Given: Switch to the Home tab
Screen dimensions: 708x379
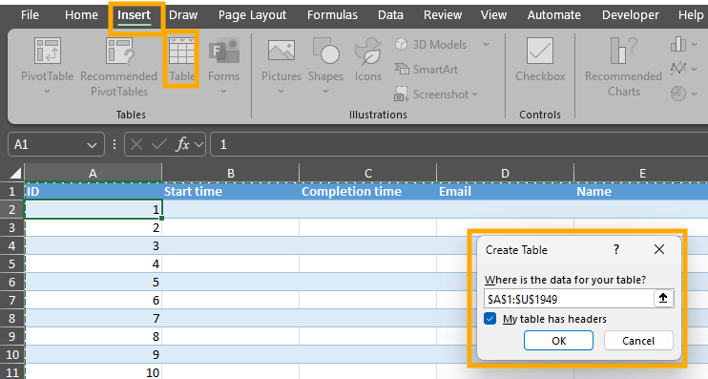Looking at the screenshot, I should coord(81,15).
